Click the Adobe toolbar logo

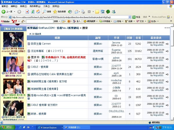click(x=5, y=21)
